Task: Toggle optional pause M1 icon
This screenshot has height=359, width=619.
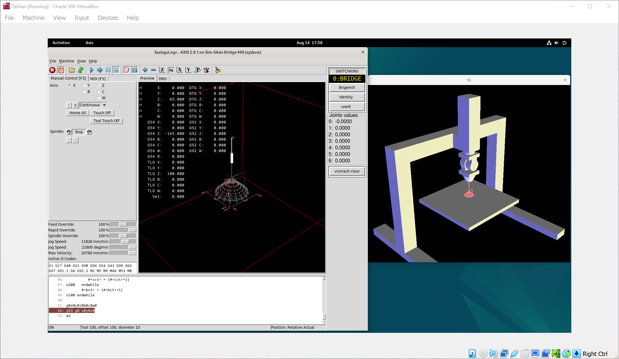Action: pos(135,70)
